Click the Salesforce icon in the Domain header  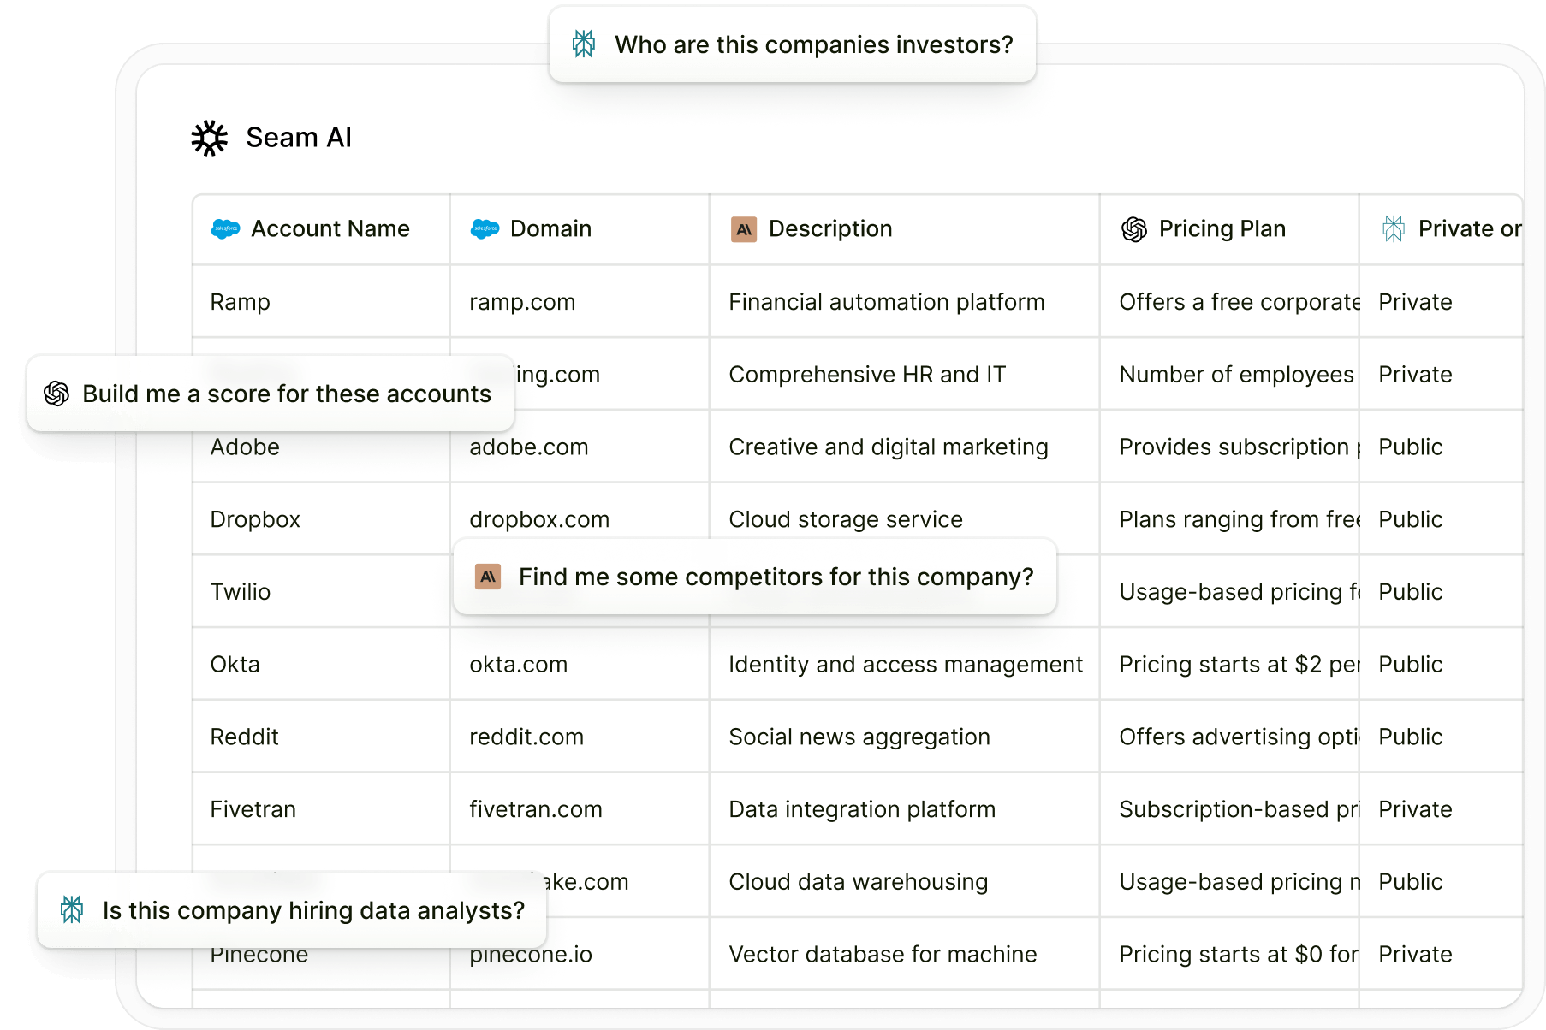coord(485,229)
